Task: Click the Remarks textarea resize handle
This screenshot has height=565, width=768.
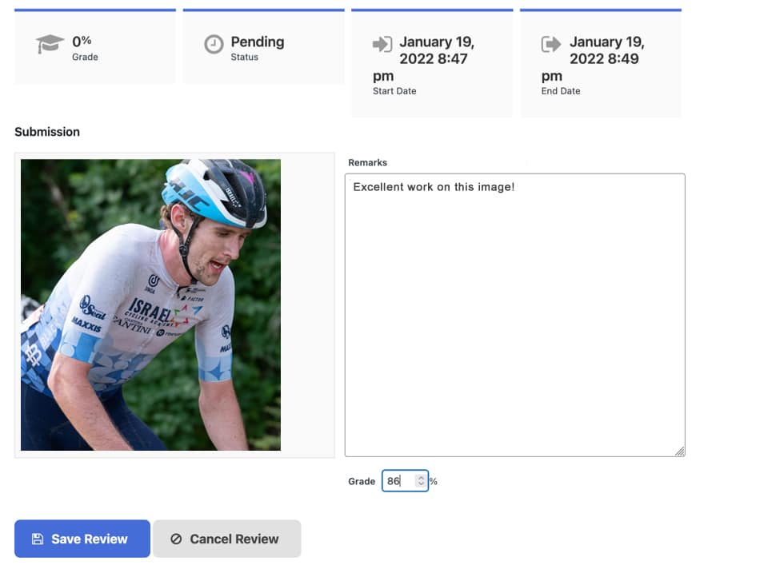Action: click(x=679, y=452)
